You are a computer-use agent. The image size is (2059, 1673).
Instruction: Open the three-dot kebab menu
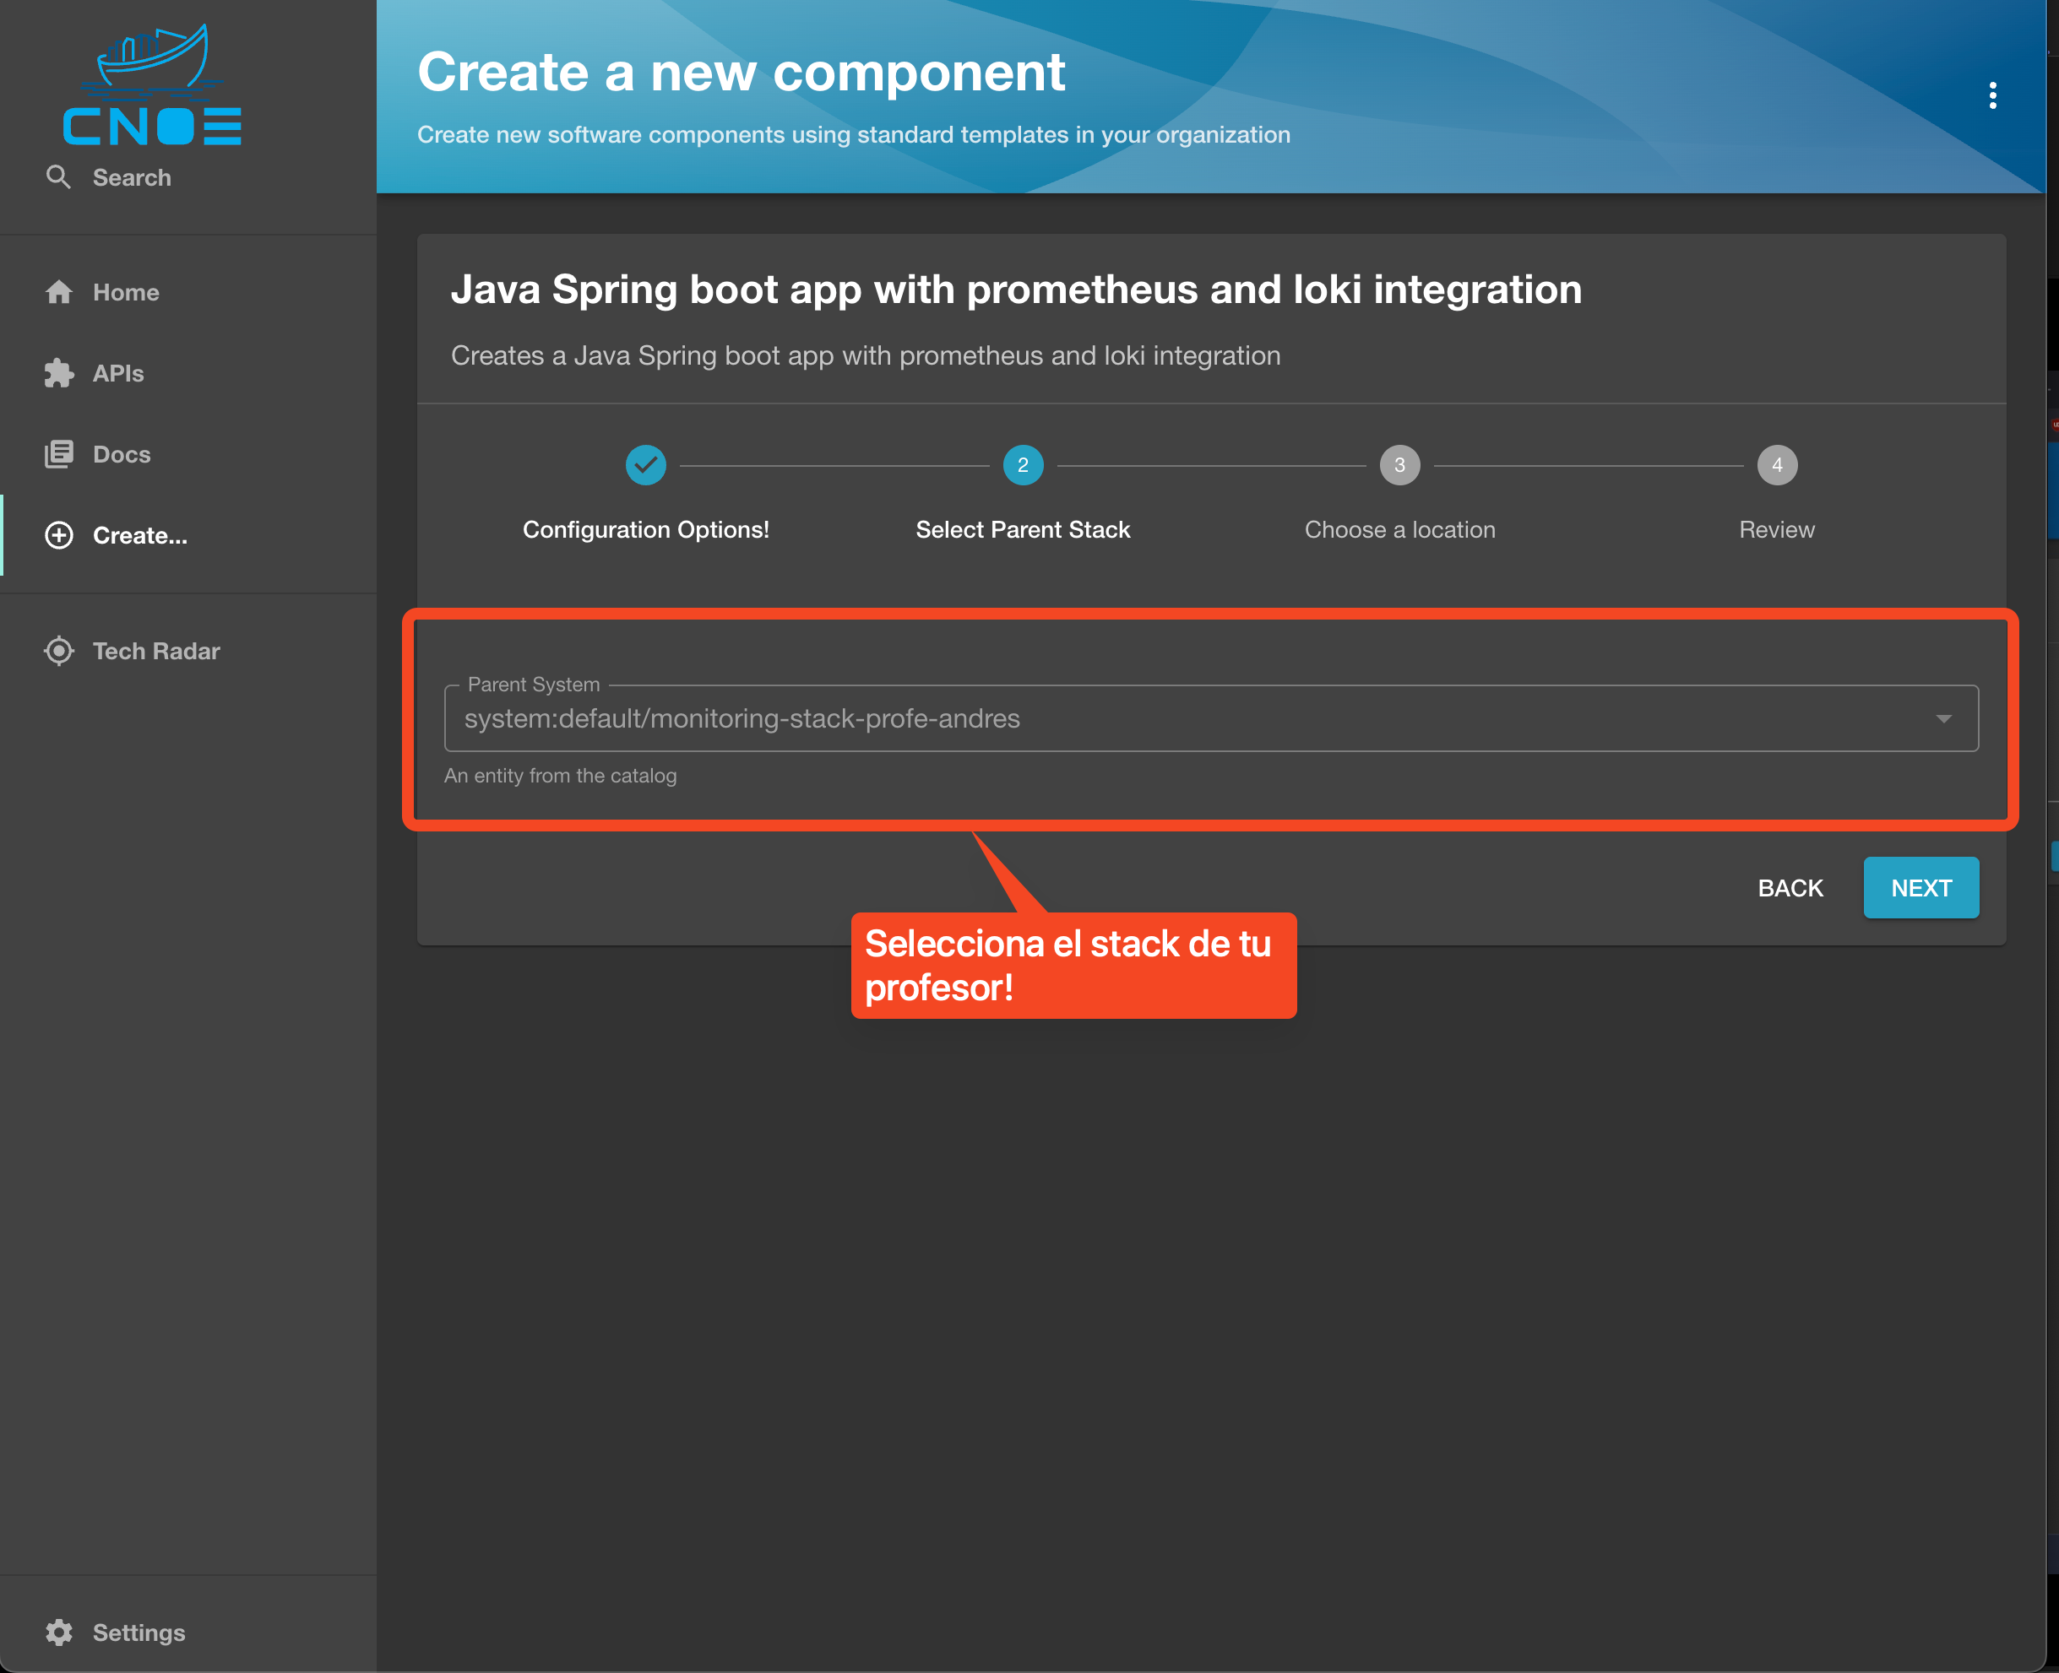1992,95
